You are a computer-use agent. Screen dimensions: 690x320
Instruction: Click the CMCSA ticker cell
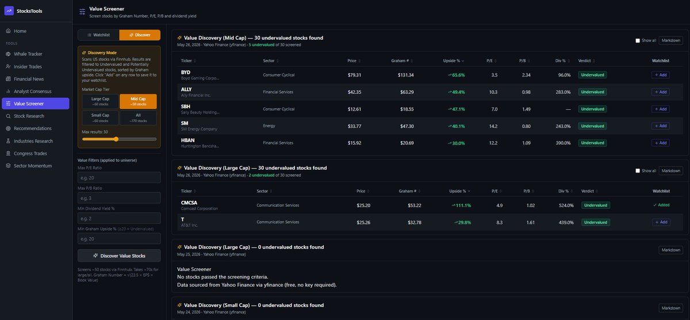click(200, 205)
